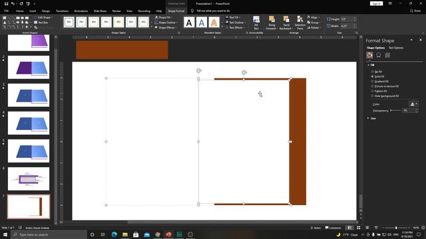Insert a Text Box from ribbon
This screenshot has width=426, height=239.
(41, 23)
